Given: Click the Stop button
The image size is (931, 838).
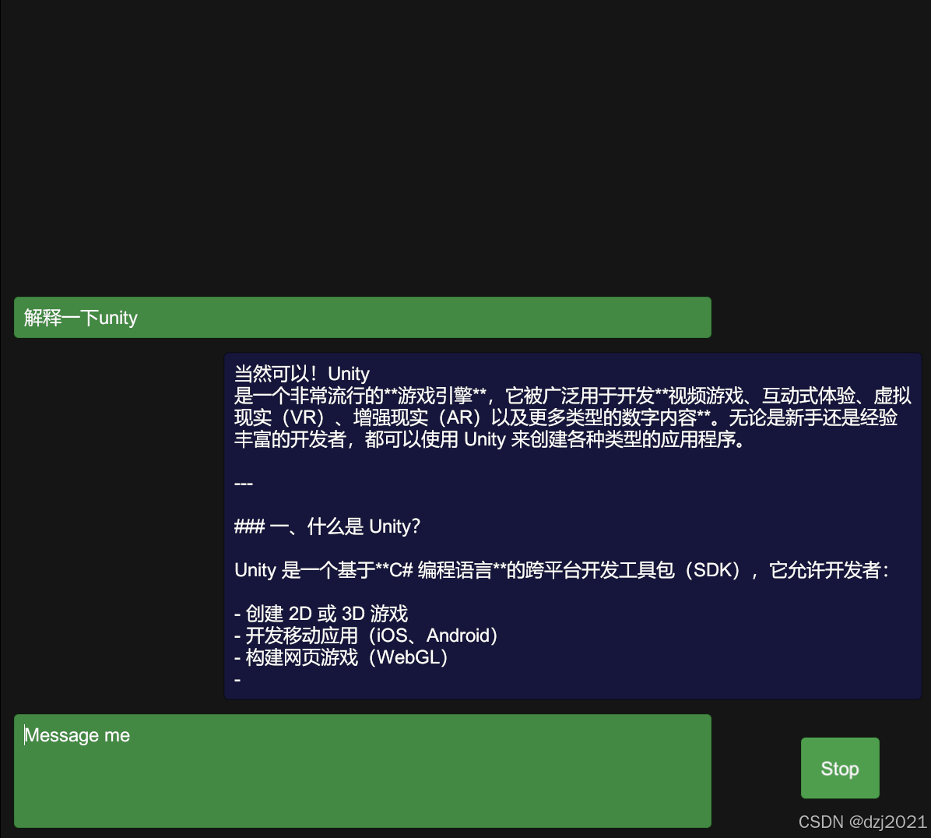Looking at the screenshot, I should (840, 768).
